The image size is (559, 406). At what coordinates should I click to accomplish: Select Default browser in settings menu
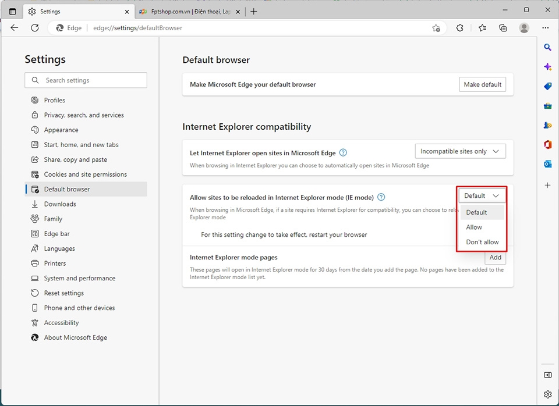86,189
